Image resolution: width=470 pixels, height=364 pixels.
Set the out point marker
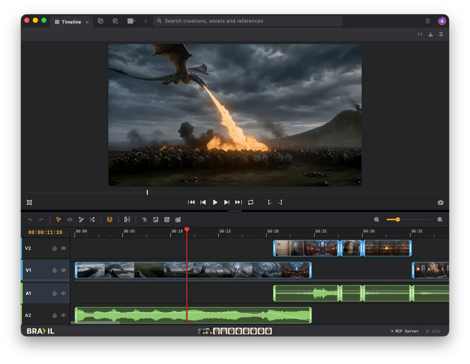point(280,202)
